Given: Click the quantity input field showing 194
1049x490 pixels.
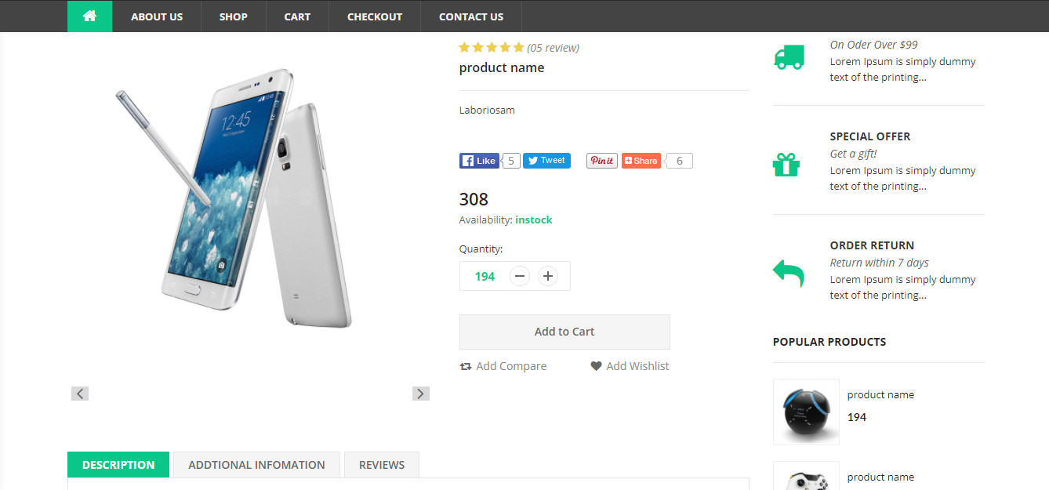Looking at the screenshot, I should point(484,275).
